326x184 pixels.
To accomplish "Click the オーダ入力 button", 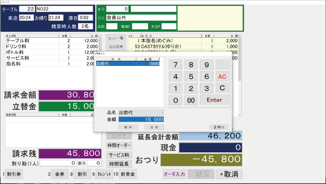I will click(x=174, y=174).
